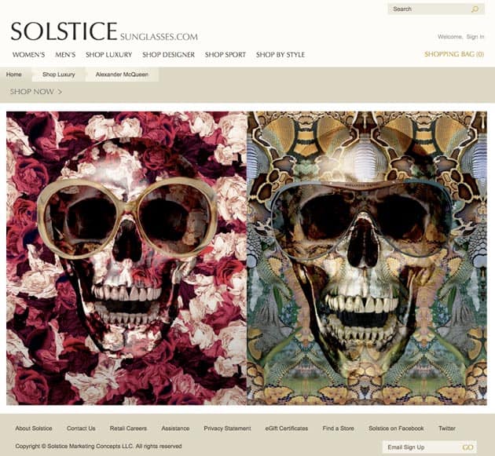Click the Solstice Sunglasses logo
The width and height of the screenshot is (495, 456).
(x=104, y=31)
